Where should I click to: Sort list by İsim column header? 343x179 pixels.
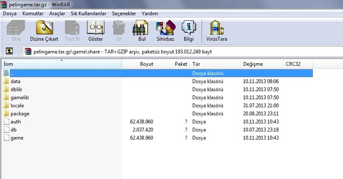(x=62, y=64)
